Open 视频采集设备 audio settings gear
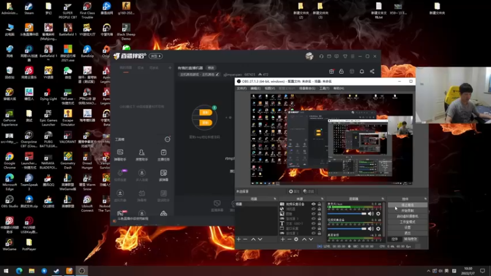Image resolution: width=491 pixels, height=276 pixels. [378, 229]
